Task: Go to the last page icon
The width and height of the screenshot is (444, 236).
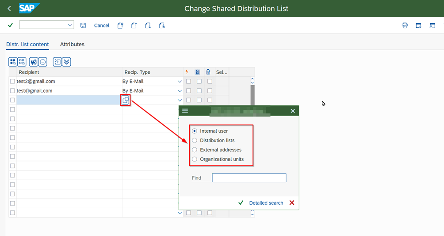Action: (162, 26)
